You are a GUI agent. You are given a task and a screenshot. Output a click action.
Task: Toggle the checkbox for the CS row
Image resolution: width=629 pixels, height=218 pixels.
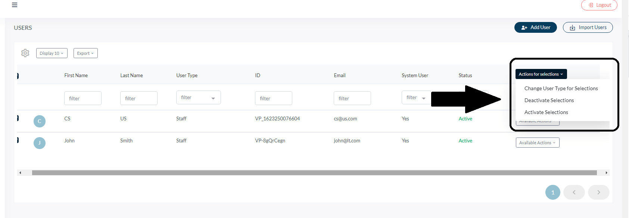18,119
